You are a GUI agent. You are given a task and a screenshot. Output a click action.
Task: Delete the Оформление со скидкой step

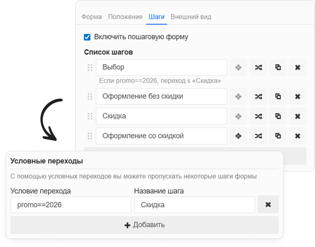[298, 136]
